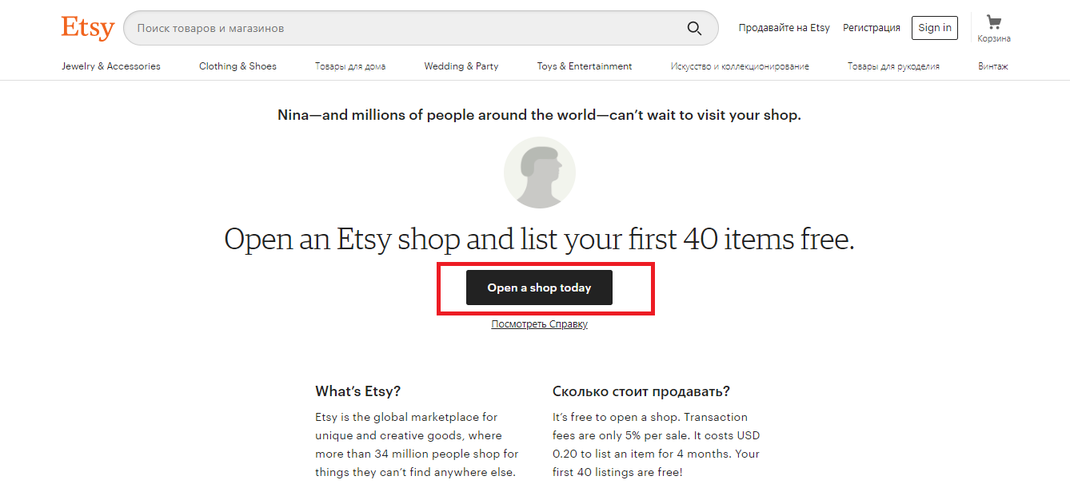This screenshot has height=484, width=1070.
Task: Click the Etsy logo
Action: 88,28
